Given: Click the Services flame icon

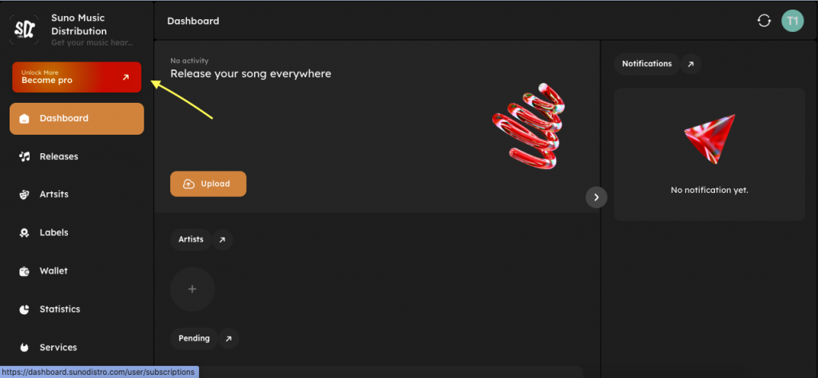Looking at the screenshot, I should click(24, 348).
